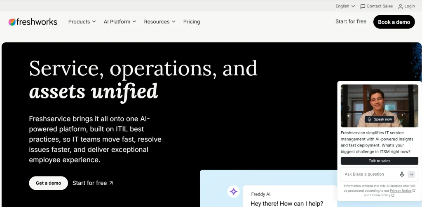Viewport: 422px width, 207px height.
Task: Open the Pricing page
Action: click(192, 21)
